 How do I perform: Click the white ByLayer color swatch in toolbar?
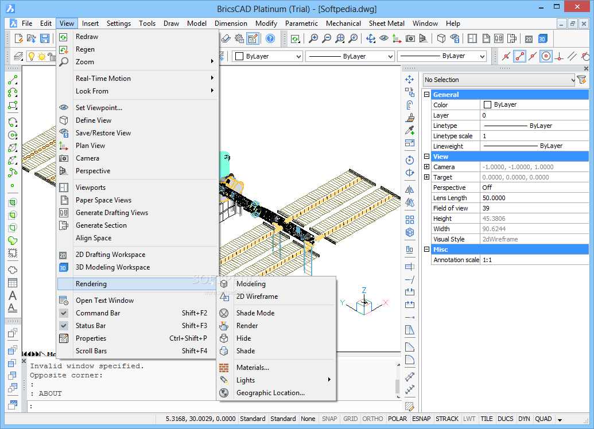click(x=239, y=56)
